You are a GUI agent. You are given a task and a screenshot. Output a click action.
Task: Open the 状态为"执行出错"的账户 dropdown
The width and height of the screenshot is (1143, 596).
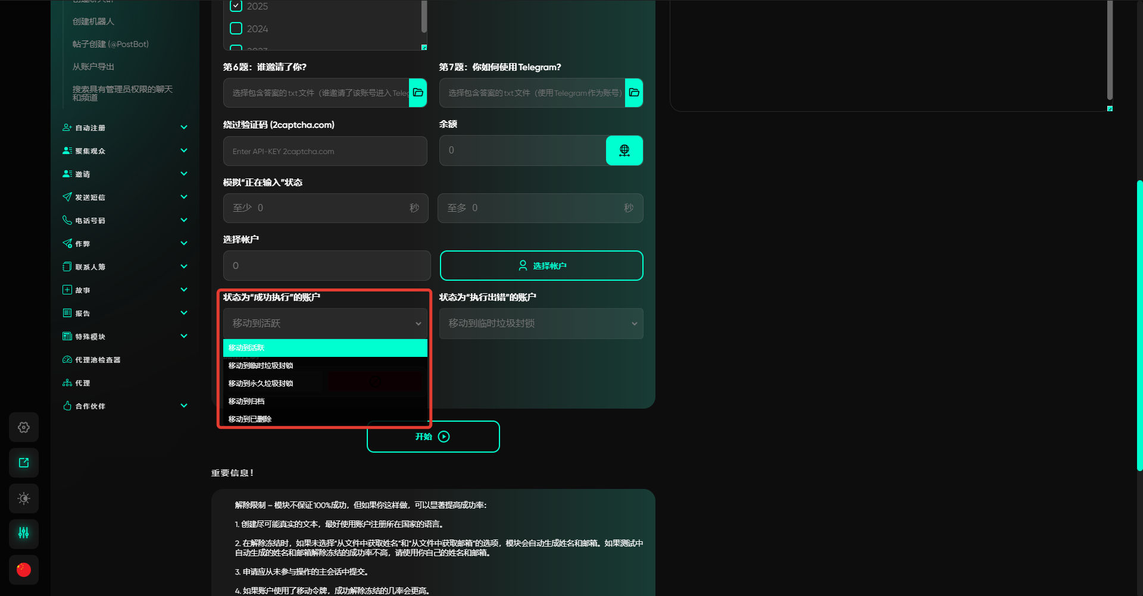pyautogui.click(x=541, y=324)
